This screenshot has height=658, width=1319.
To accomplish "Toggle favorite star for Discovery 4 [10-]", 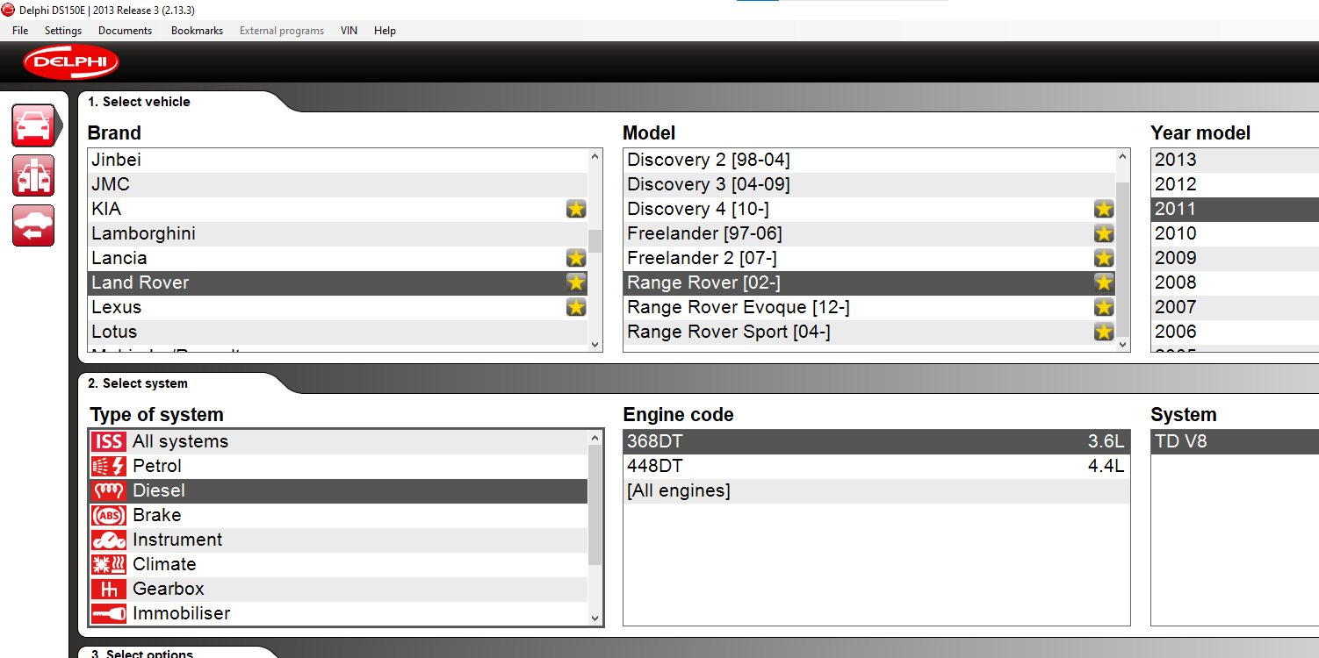I will pyautogui.click(x=1104, y=209).
